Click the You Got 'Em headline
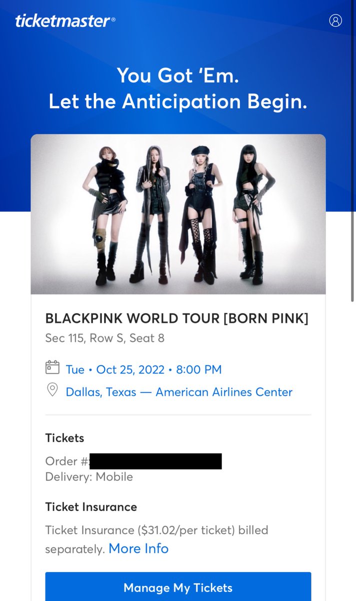The width and height of the screenshot is (356, 601). (x=178, y=76)
